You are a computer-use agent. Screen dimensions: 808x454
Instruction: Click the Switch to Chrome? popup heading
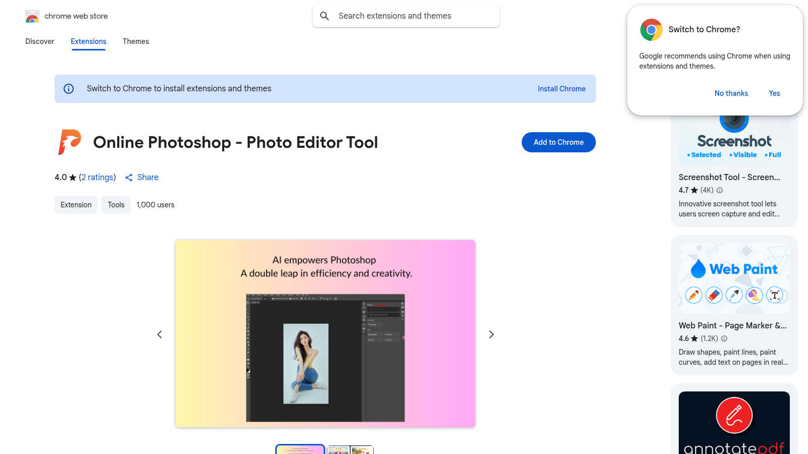tap(704, 29)
